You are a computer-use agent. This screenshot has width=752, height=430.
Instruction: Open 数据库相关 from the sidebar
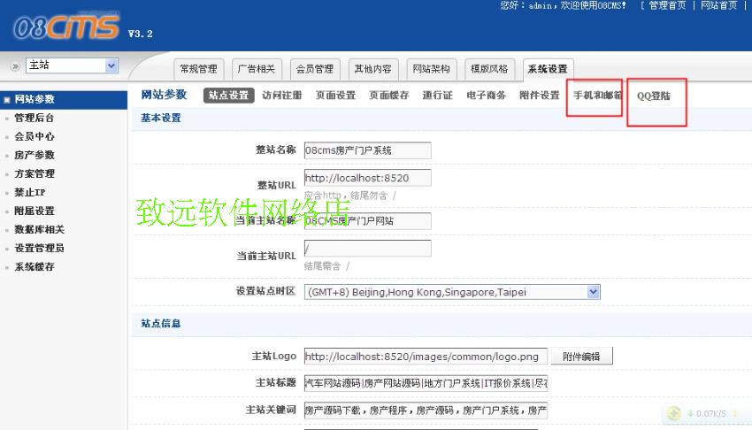tap(39, 229)
